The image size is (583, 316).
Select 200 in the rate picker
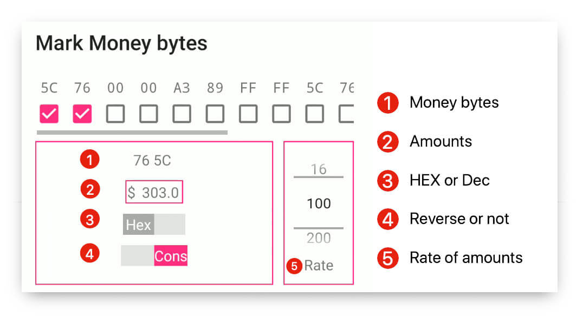point(319,238)
